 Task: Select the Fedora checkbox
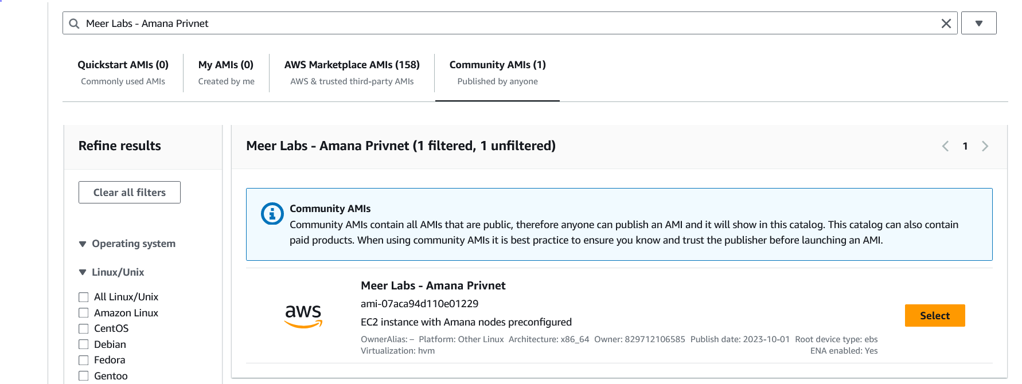click(84, 360)
